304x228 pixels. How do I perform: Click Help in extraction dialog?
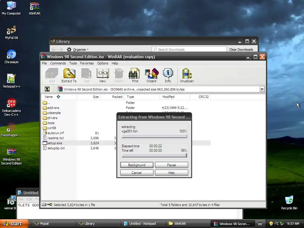point(171,173)
